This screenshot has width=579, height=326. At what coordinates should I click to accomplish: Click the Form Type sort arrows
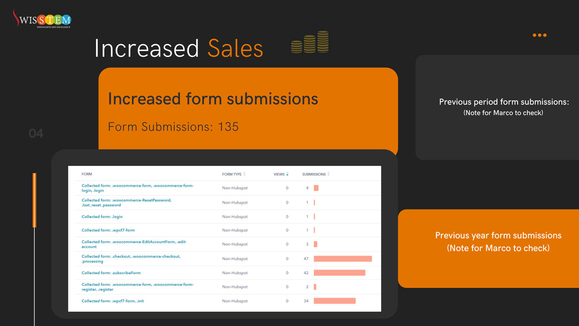[x=245, y=174]
